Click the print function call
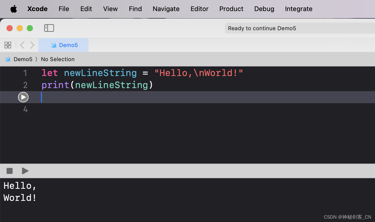Viewport: 375px width, 222px height. 55,85
